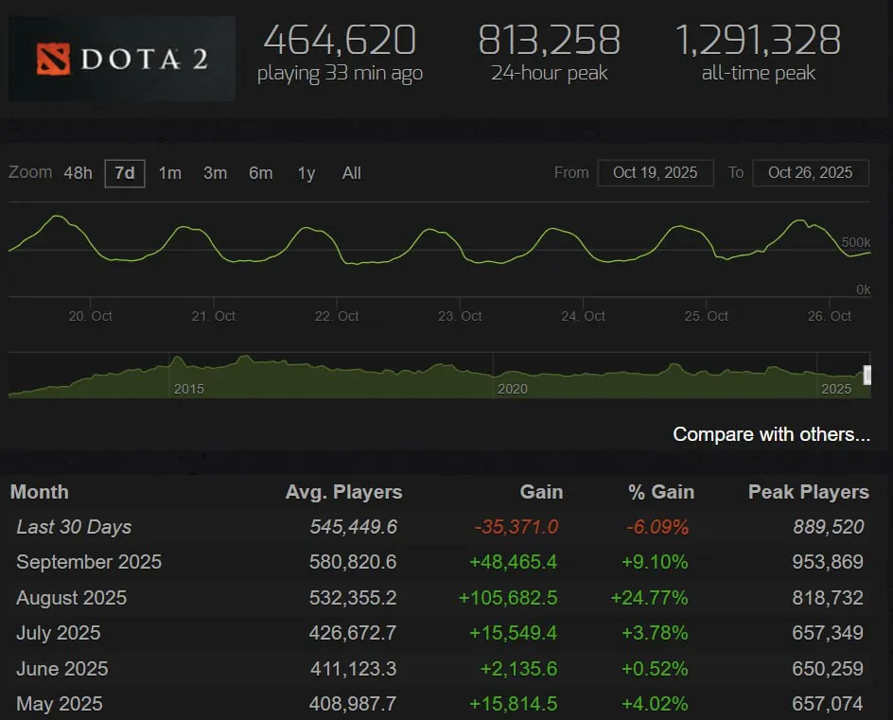Screen dimensions: 893x720
Task: Click the 2015 label in chart navigator
Action: point(188,389)
